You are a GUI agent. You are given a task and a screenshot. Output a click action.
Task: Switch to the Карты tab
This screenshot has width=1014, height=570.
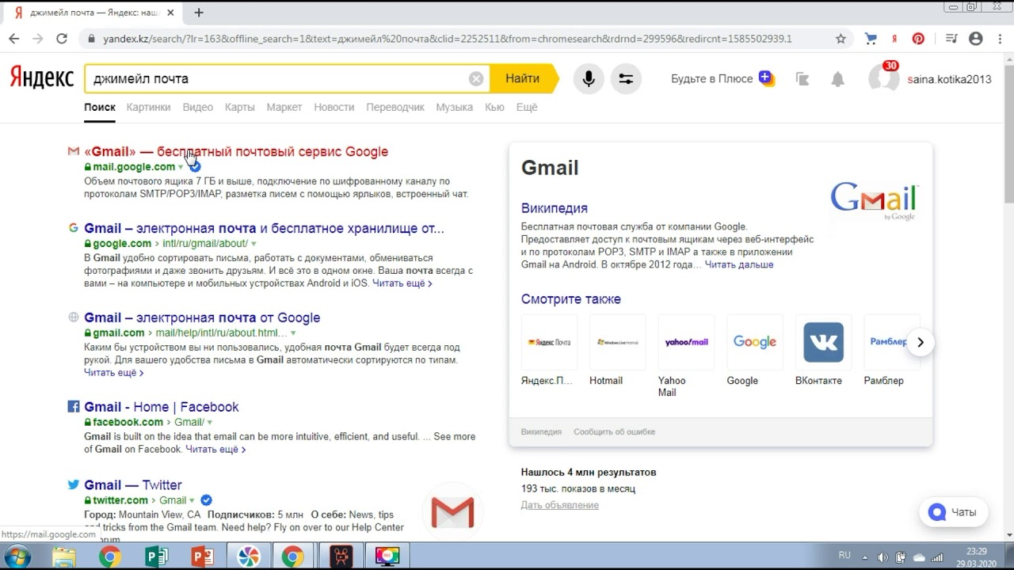click(239, 107)
